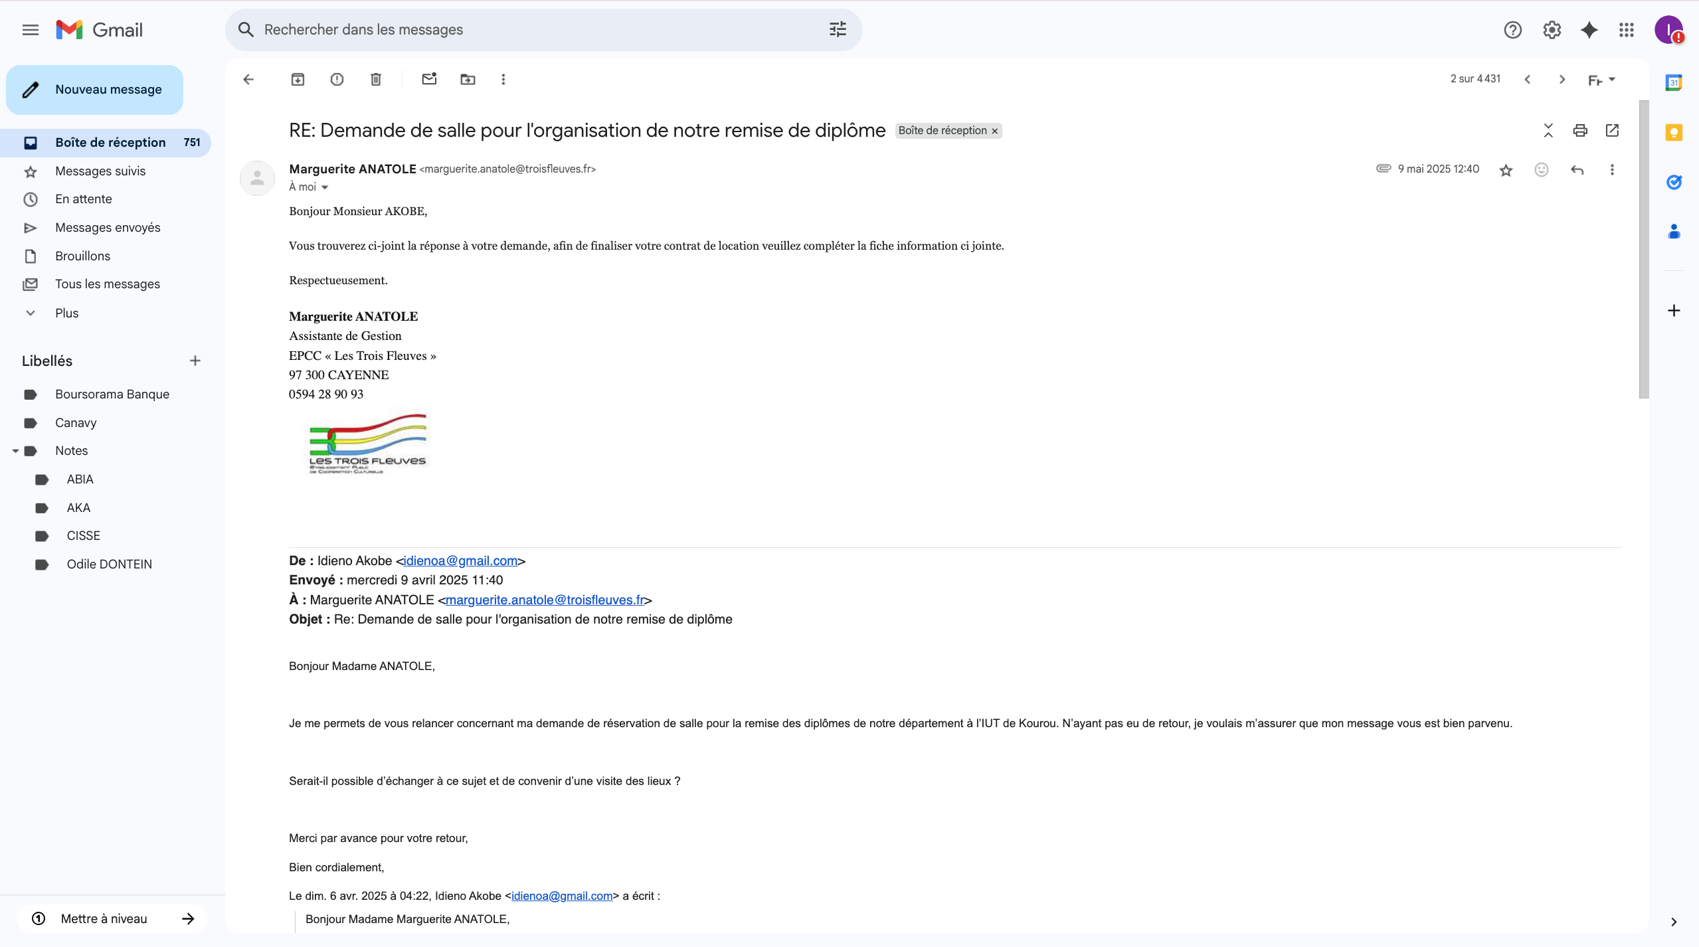Collapse the Notes label group
Viewport: 1699px width, 947px height.
pos(15,450)
